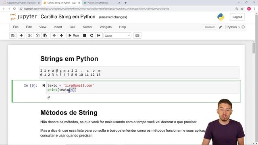Paste cells below icon
The image size is (258, 145).
45,35
